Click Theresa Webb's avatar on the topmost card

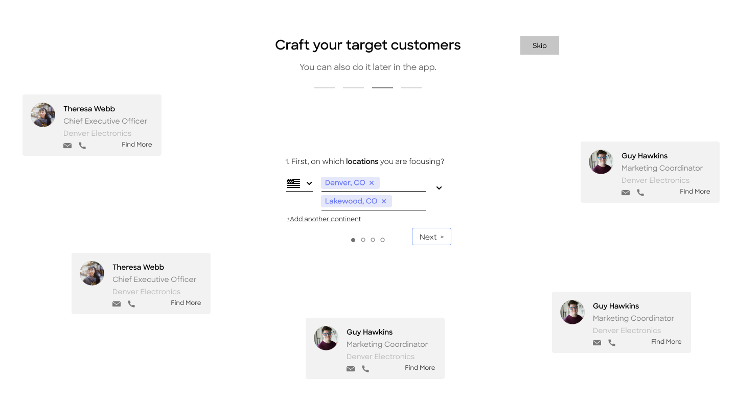click(43, 115)
